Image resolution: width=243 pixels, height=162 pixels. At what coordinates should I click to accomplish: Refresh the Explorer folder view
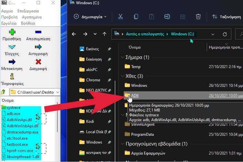(x=225, y=34)
